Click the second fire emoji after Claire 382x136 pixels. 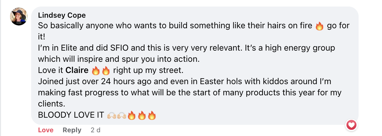click(x=106, y=71)
